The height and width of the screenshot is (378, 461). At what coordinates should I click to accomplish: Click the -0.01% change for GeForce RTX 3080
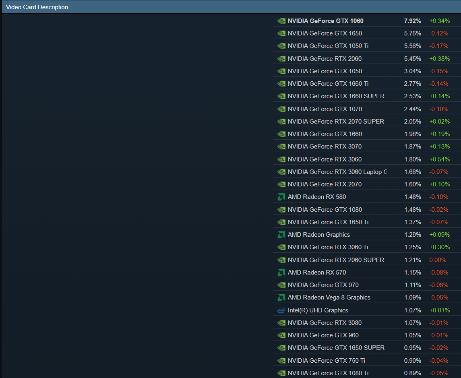(439, 323)
